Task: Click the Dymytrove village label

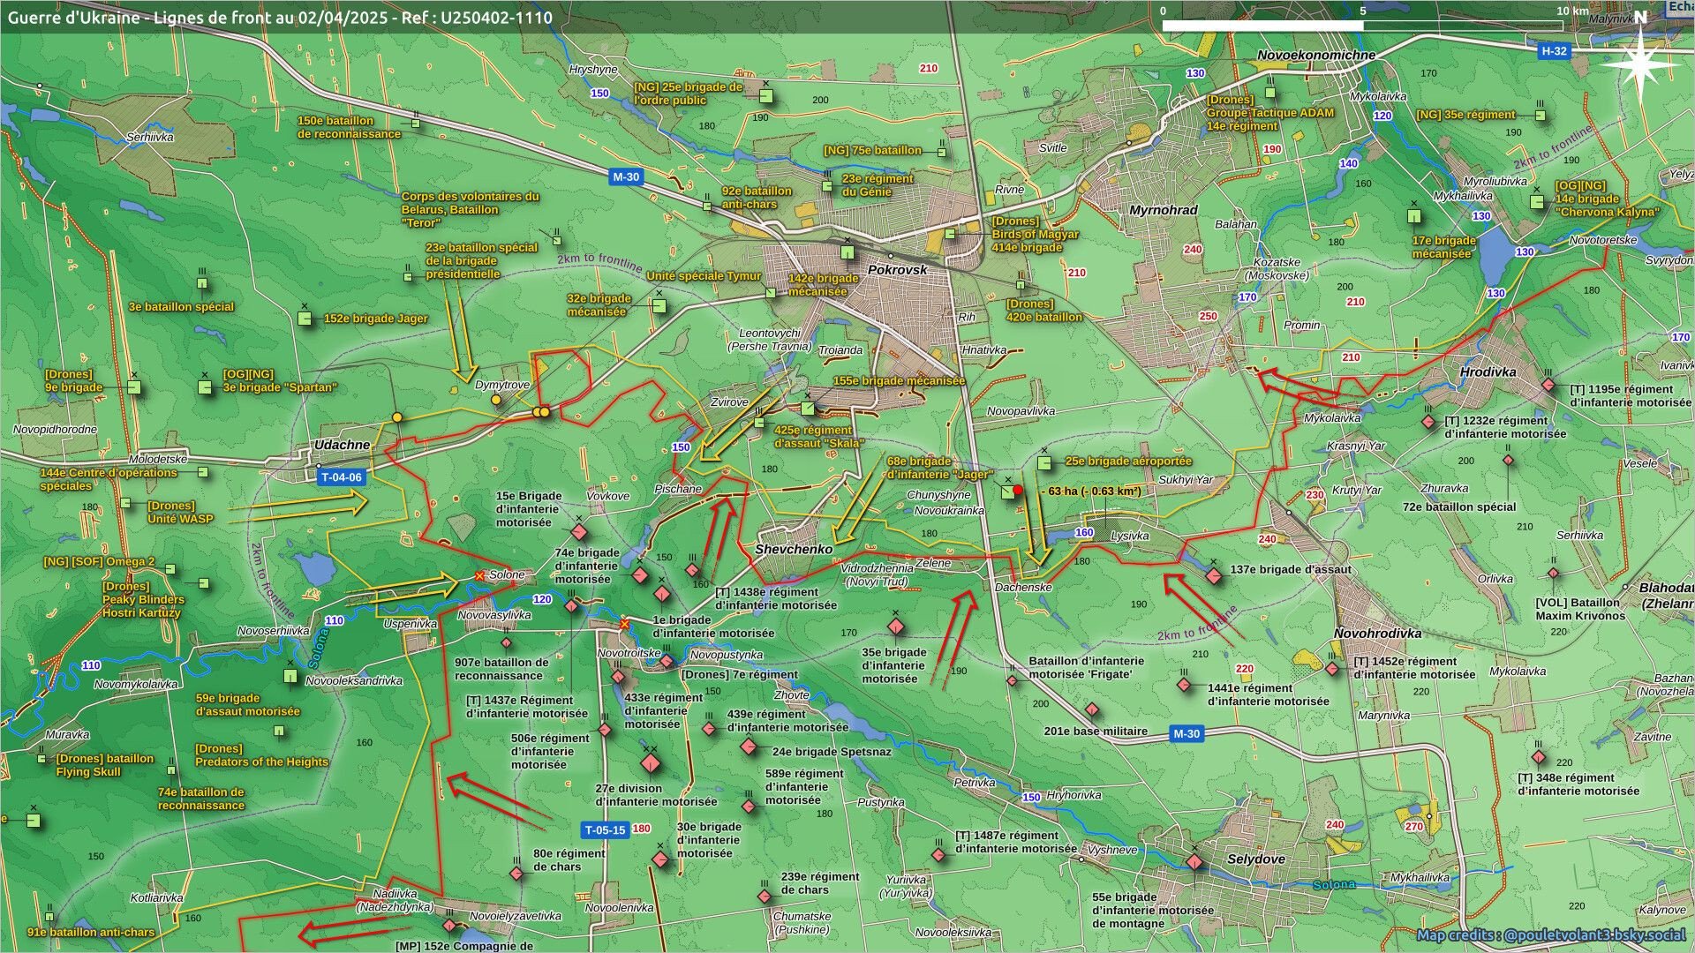Action: coord(502,386)
